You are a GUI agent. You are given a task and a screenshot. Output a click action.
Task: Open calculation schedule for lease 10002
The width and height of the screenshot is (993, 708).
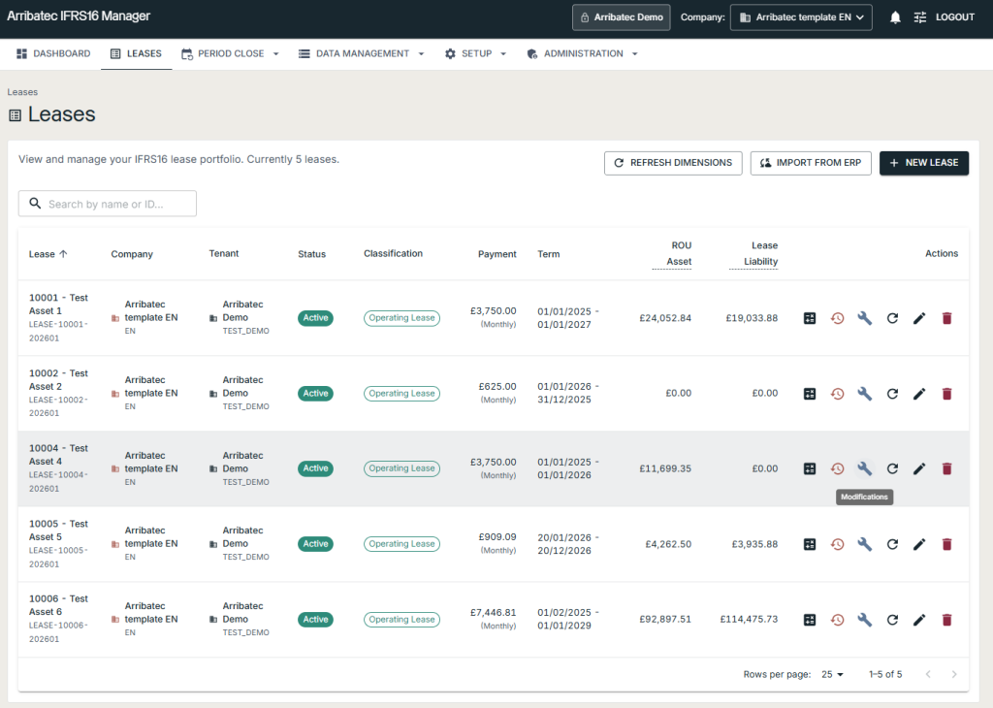pos(810,393)
